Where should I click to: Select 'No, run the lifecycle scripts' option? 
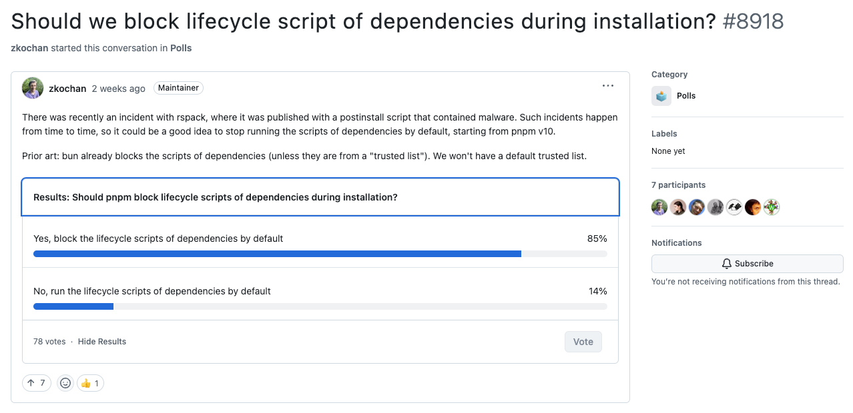click(x=152, y=291)
